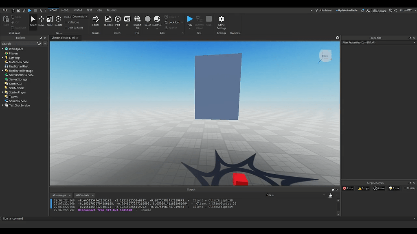Toggle the Lock Tool
Image resolution: width=417 pixels, height=234 pixels.
click(x=173, y=22)
